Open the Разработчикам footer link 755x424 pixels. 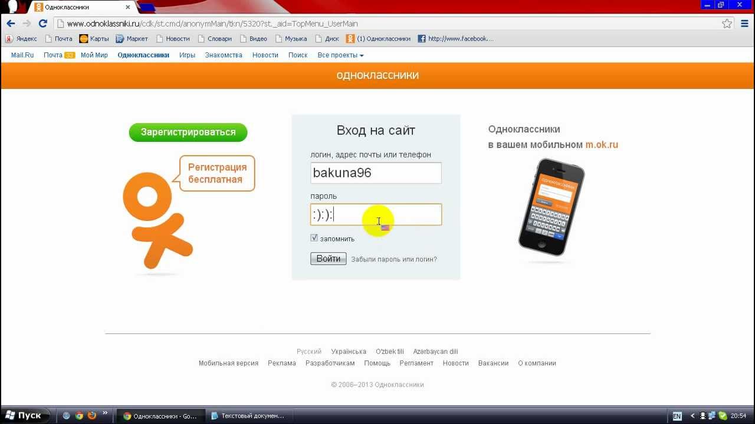click(x=330, y=363)
